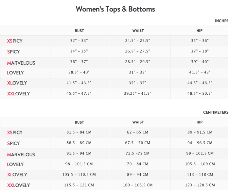Select the 32" – 33" bust cell
Viewport: 229px width, 190px height.
pos(79,41)
